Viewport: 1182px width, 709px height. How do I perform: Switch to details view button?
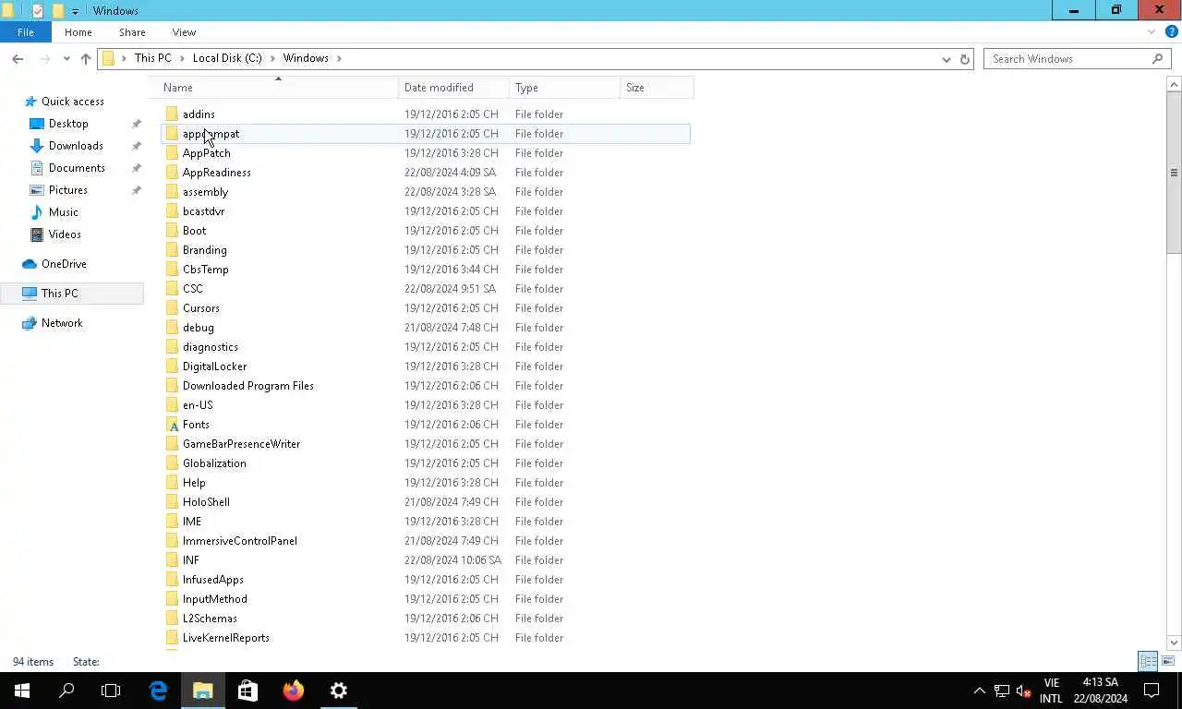point(1148,661)
